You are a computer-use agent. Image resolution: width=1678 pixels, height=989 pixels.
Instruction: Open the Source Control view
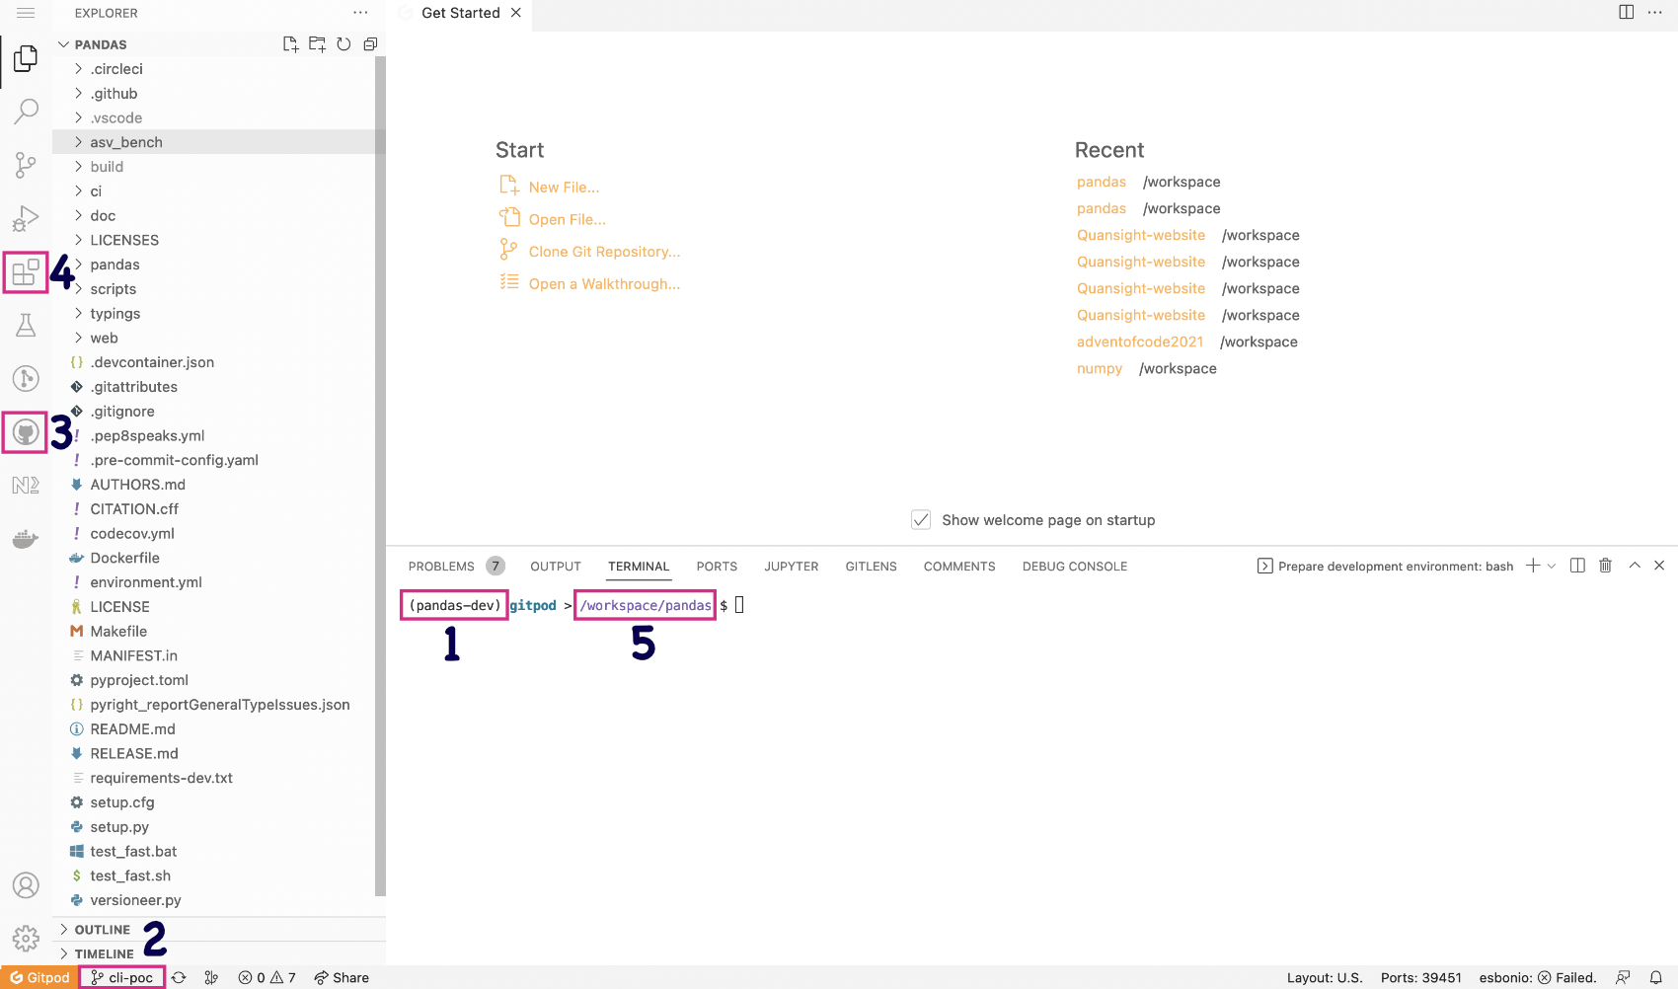[x=26, y=165]
